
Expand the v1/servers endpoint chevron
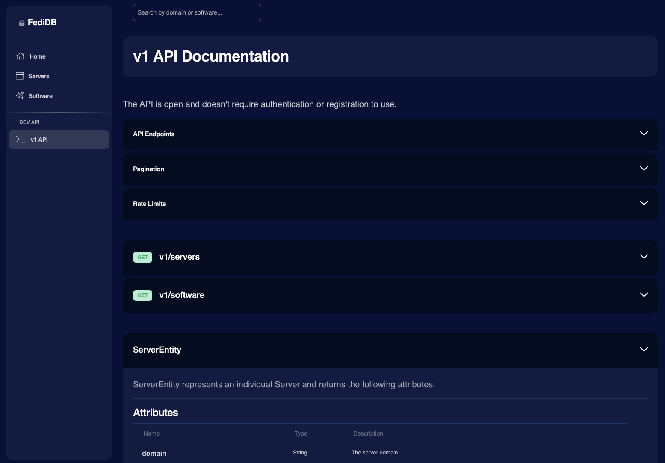point(644,256)
